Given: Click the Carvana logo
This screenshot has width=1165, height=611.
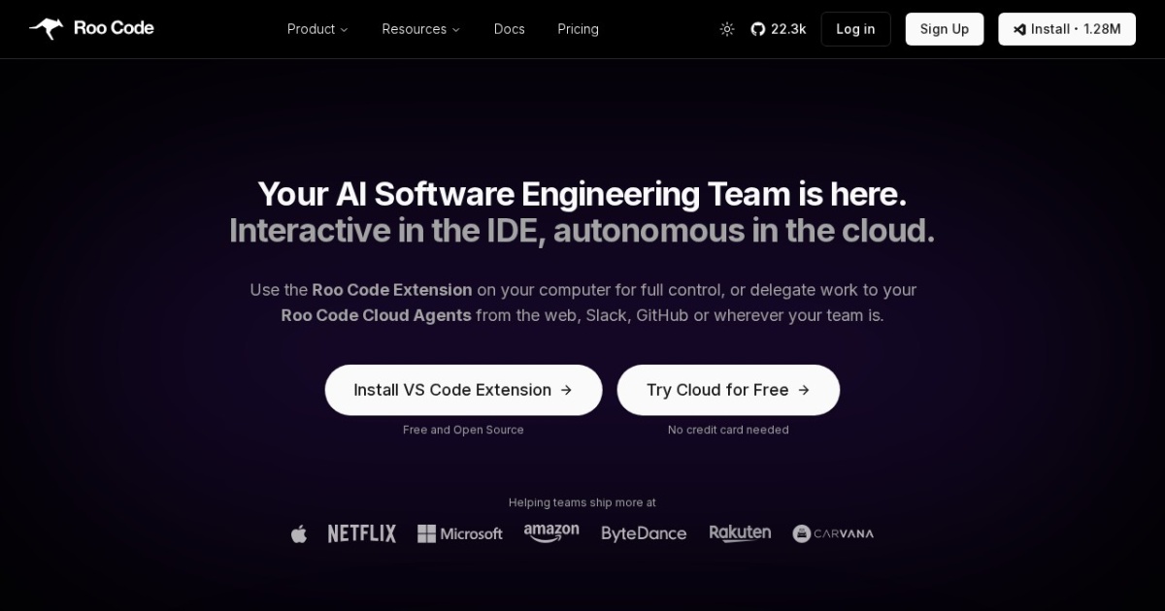Looking at the screenshot, I should tap(833, 532).
